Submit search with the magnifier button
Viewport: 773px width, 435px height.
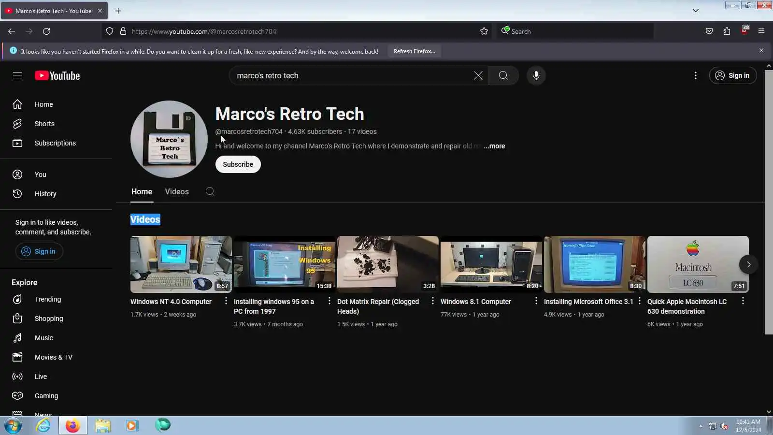click(x=503, y=75)
